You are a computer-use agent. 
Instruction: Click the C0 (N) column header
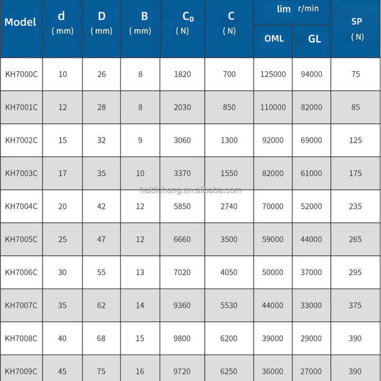183,23
